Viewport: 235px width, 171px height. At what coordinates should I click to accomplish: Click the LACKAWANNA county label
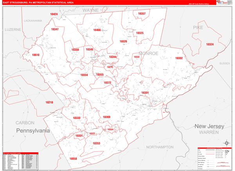pyautogui.click(x=33, y=21)
